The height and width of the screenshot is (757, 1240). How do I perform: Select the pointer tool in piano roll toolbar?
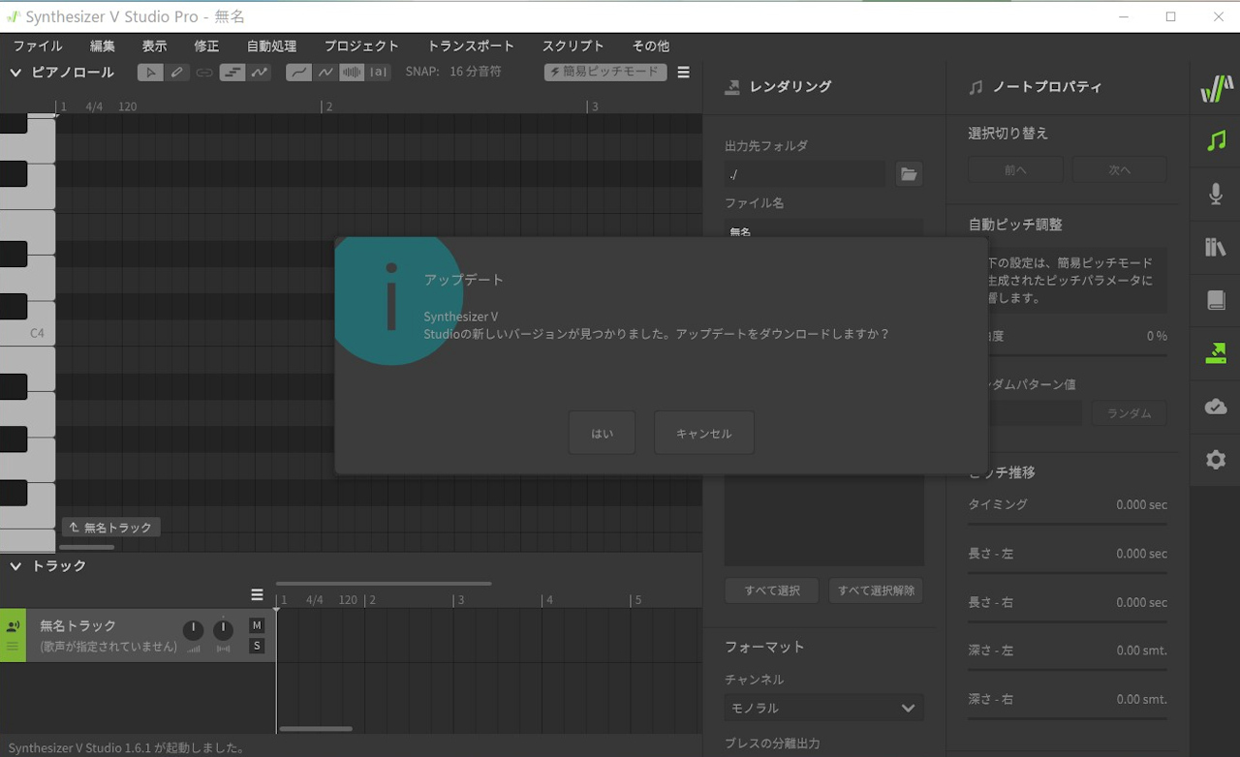pyautogui.click(x=150, y=72)
